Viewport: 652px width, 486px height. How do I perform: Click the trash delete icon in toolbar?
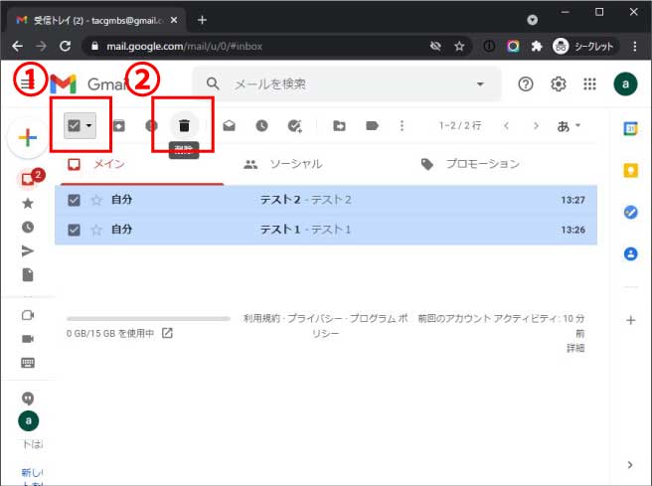(x=184, y=126)
